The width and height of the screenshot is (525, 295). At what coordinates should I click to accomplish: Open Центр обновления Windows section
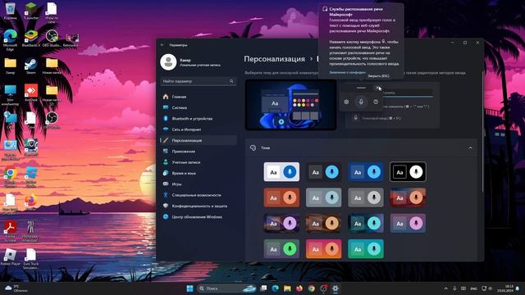(x=199, y=216)
